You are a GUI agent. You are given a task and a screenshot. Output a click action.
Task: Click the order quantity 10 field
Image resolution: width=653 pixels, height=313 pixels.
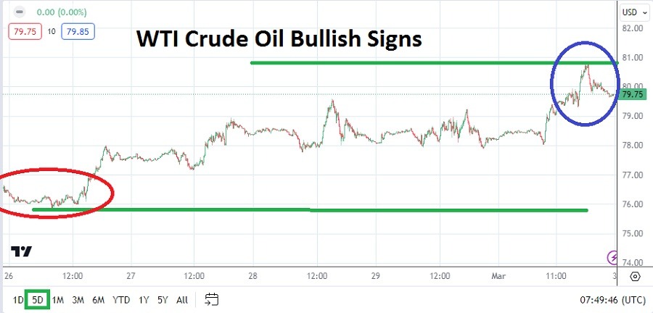50,31
